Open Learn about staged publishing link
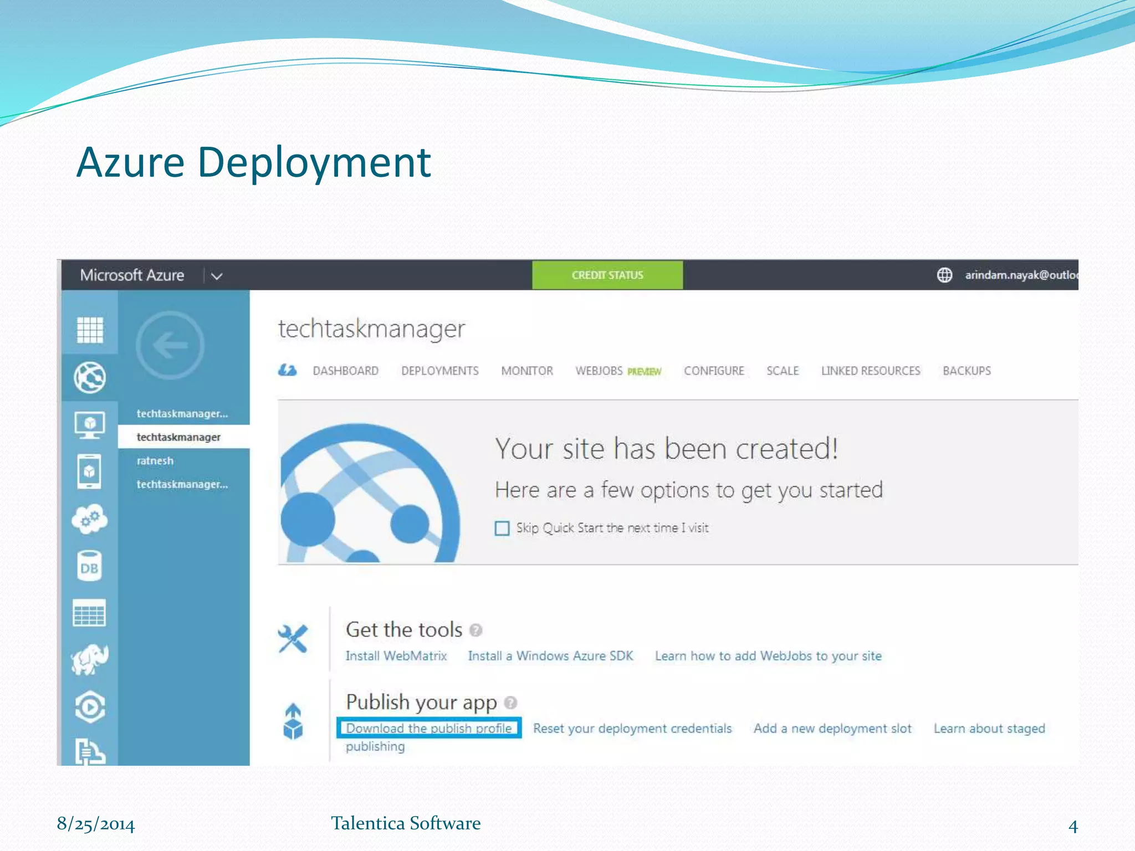 coord(989,729)
